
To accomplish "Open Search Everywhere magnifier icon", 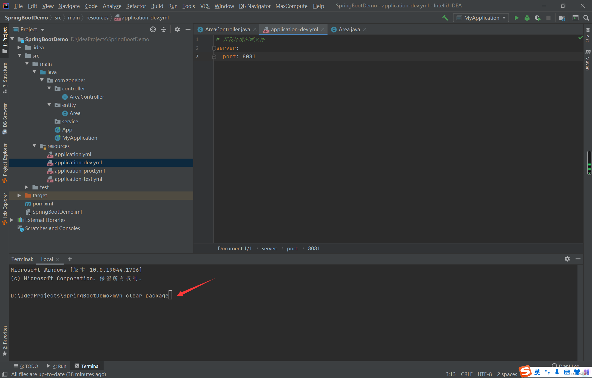I will [586, 18].
